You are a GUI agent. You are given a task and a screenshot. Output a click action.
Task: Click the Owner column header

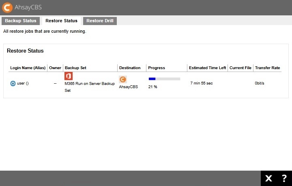[x=55, y=68]
